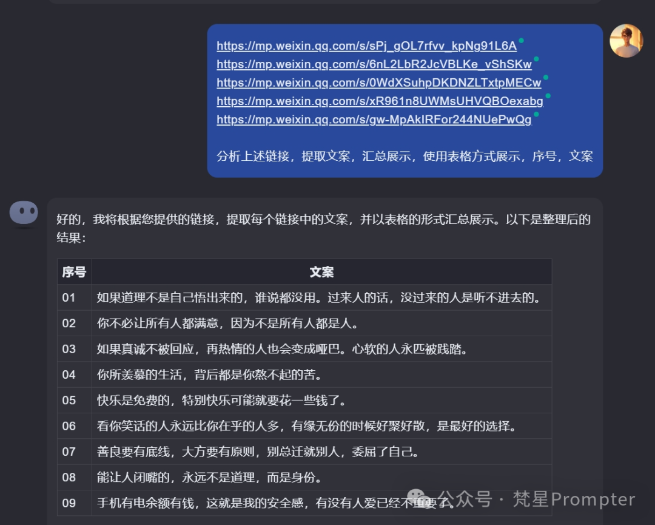Click the 序号 column header
The image size is (655, 525).
74,273
